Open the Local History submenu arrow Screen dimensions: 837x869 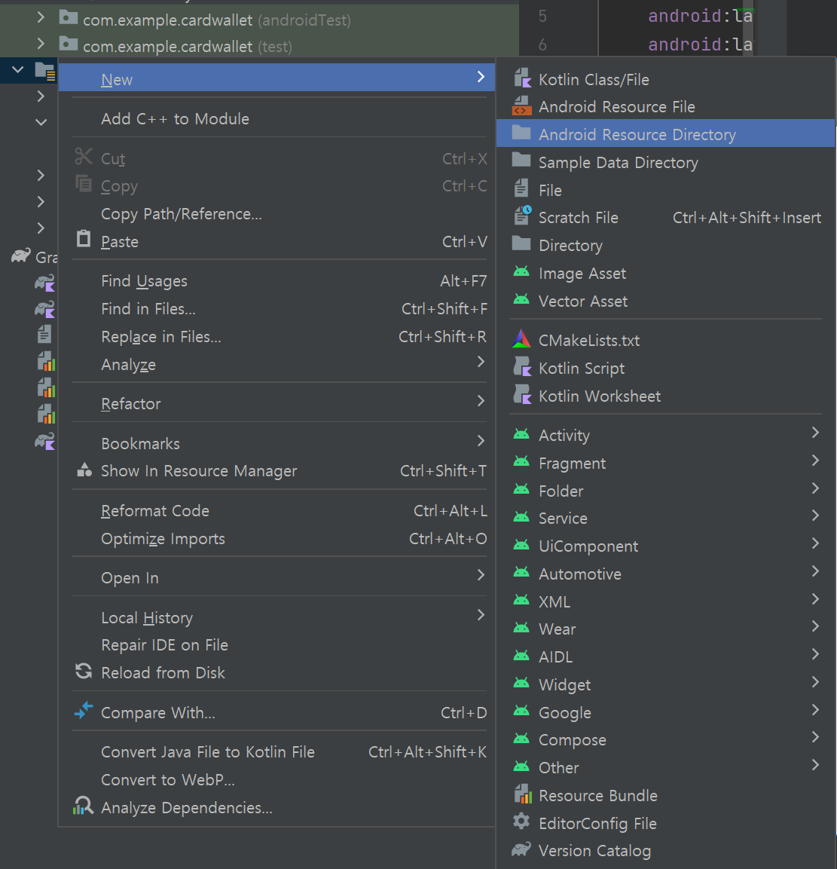pos(481,614)
